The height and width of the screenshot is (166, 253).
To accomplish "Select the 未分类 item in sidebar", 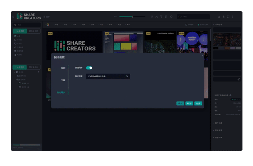I will click(18, 40).
